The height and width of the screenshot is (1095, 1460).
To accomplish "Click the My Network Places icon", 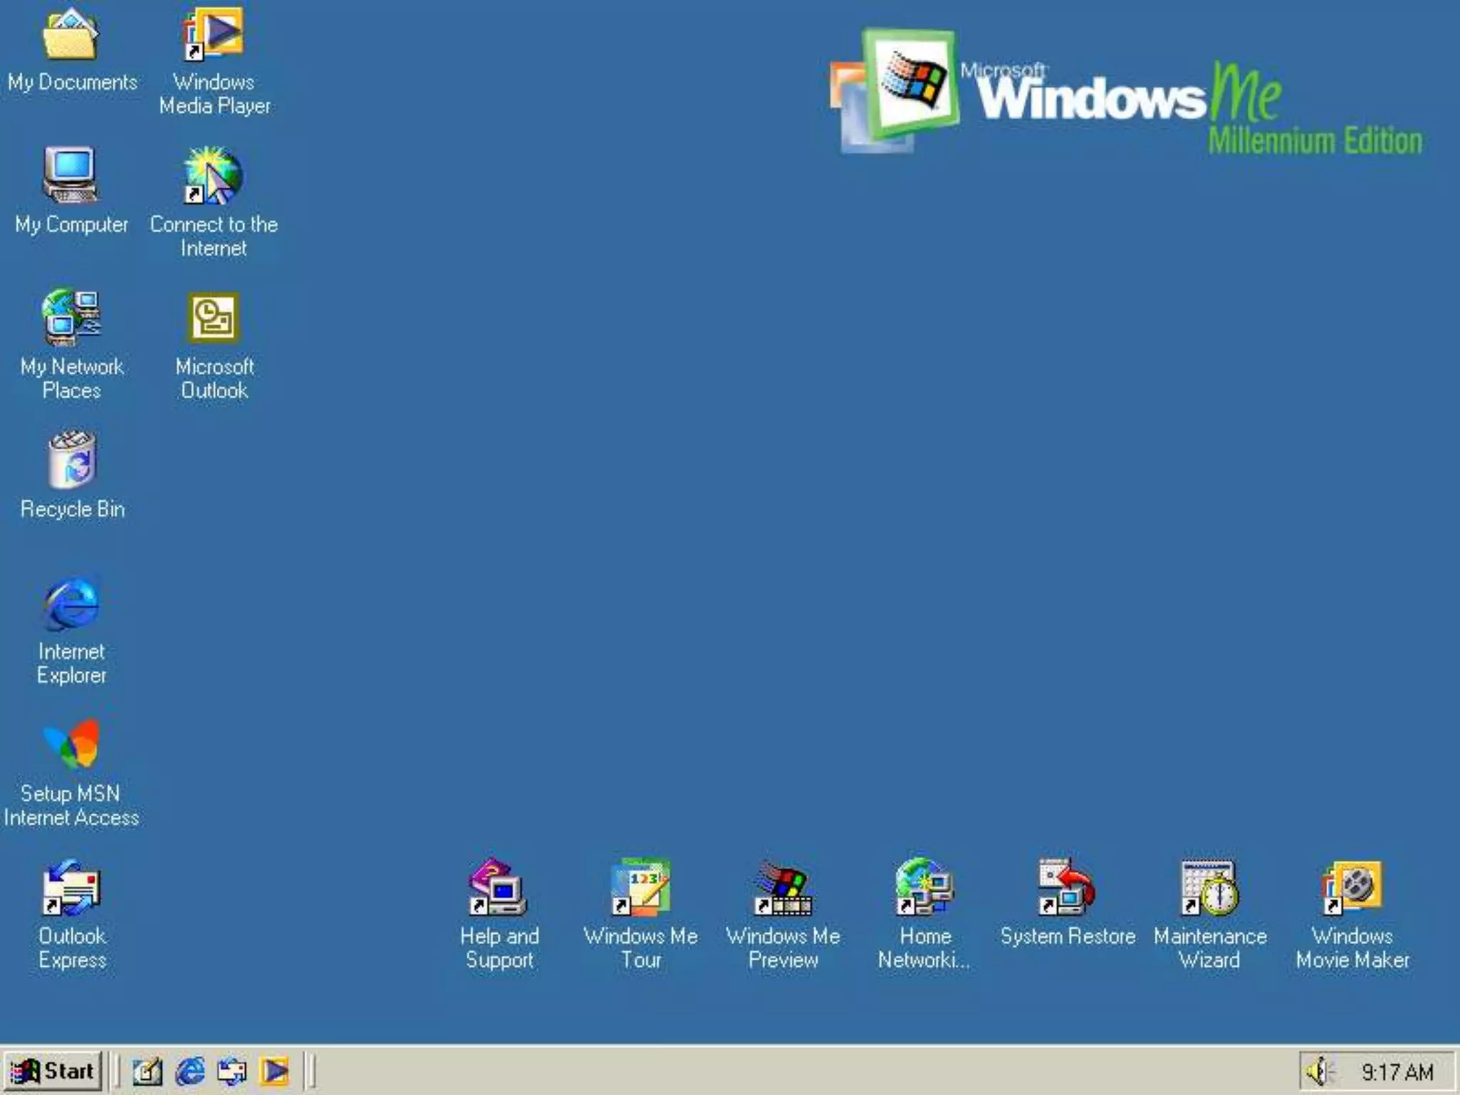I will pyautogui.click(x=71, y=317).
